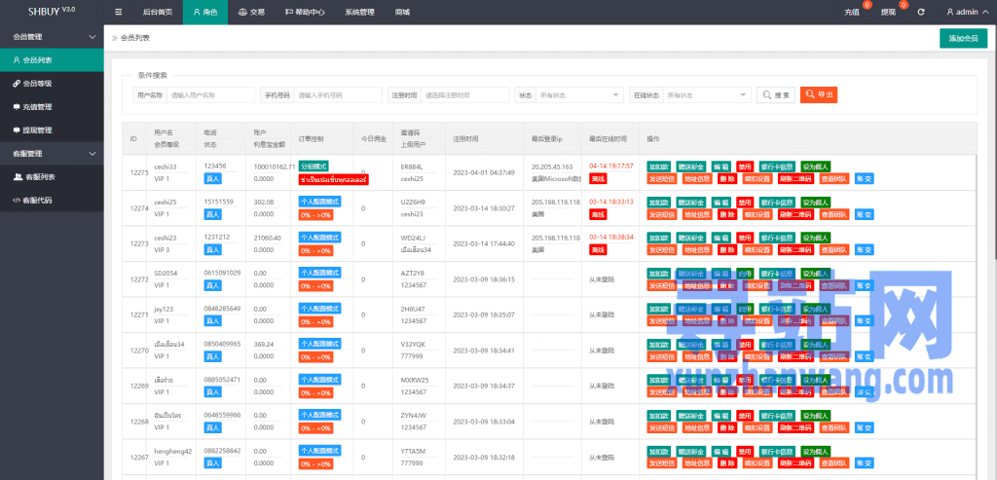This screenshot has height=480, width=997.
Task: Click 刷新二维码 for user ceshi25
Action: [795, 214]
